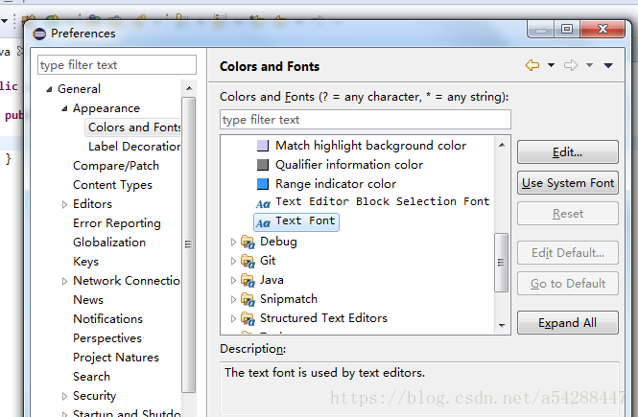Viewport: 638px width, 417px height.
Task: Click the Java category folder icon
Action: tap(248, 280)
